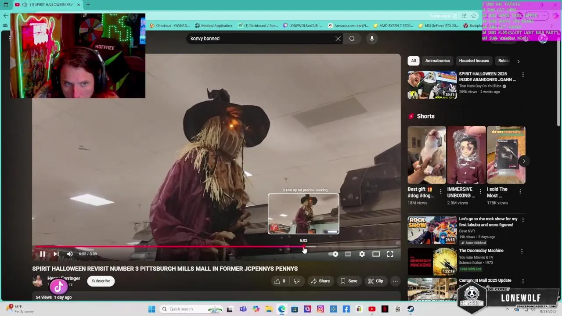Open the 'MSI GeForce RTX 20' bookmark
562x316 pixels.
click(438, 26)
